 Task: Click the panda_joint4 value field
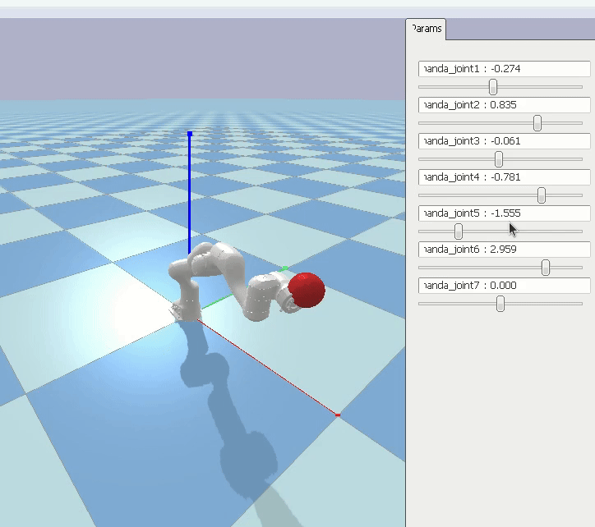pos(505,177)
